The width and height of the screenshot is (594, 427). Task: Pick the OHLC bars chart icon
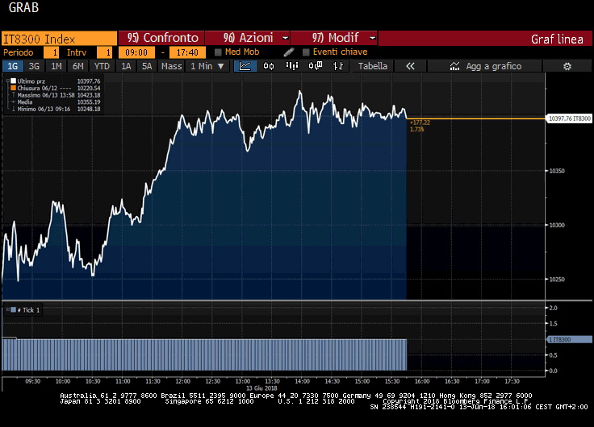(x=338, y=66)
